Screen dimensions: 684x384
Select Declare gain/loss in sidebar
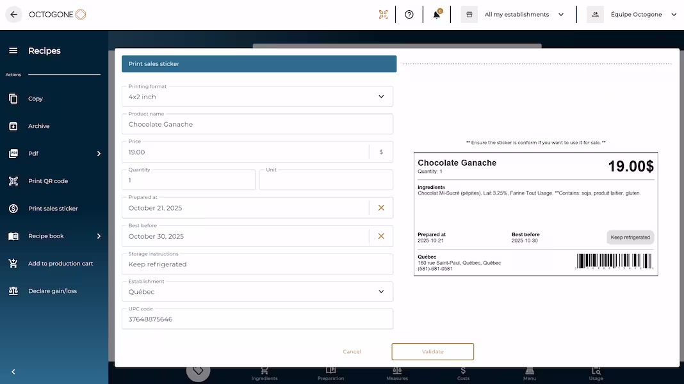coord(52,291)
